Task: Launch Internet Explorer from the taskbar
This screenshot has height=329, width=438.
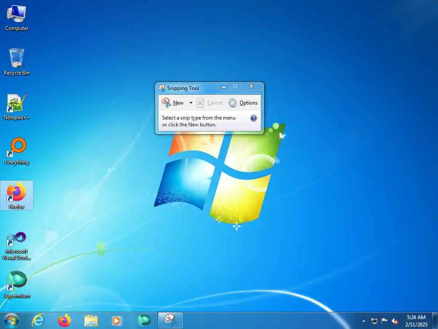Action: 38,320
